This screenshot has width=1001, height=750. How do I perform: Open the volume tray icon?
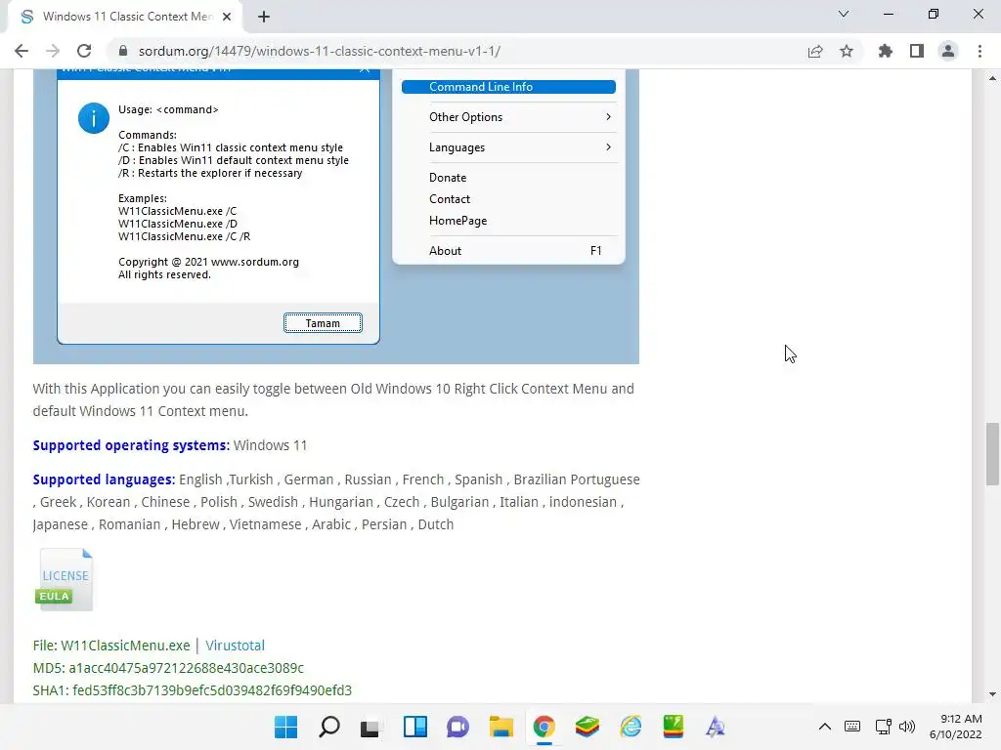click(x=907, y=727)
